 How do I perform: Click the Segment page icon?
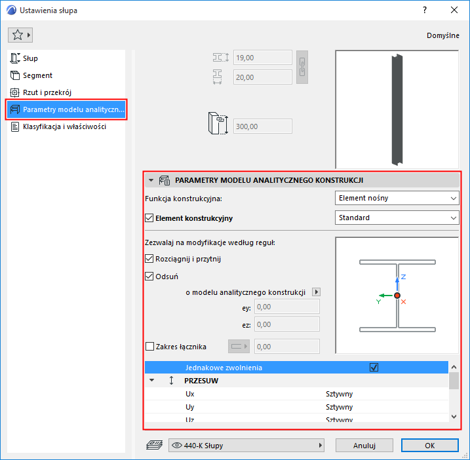(14, 75)
